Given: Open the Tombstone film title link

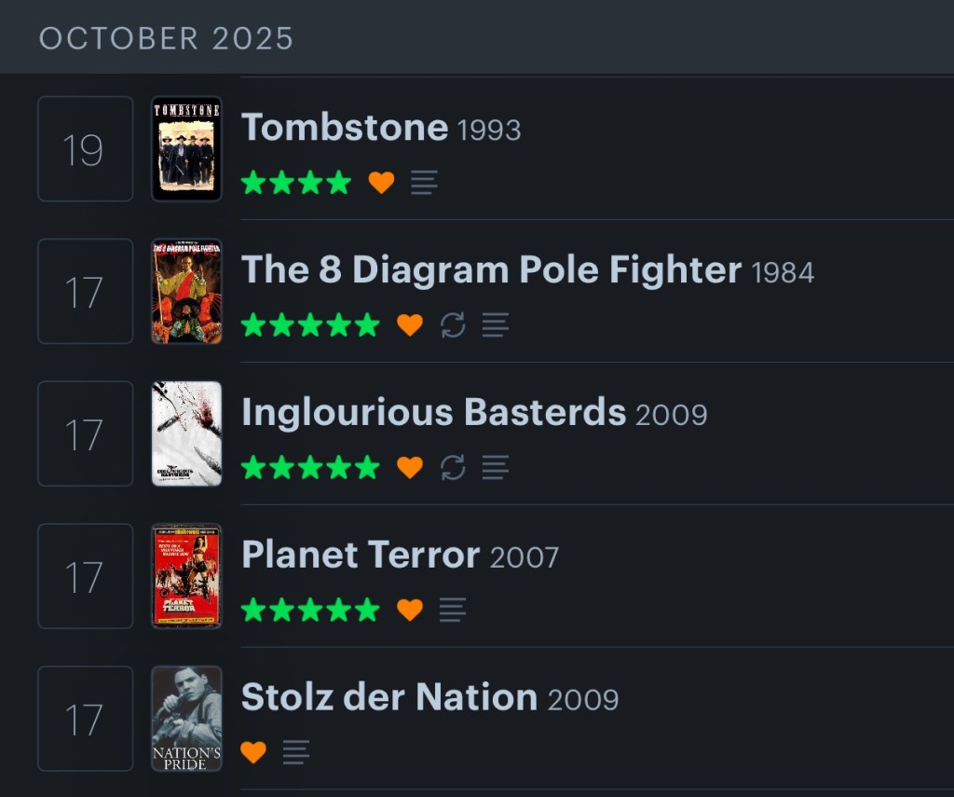Looking at the screenshot, I should 345,128.
